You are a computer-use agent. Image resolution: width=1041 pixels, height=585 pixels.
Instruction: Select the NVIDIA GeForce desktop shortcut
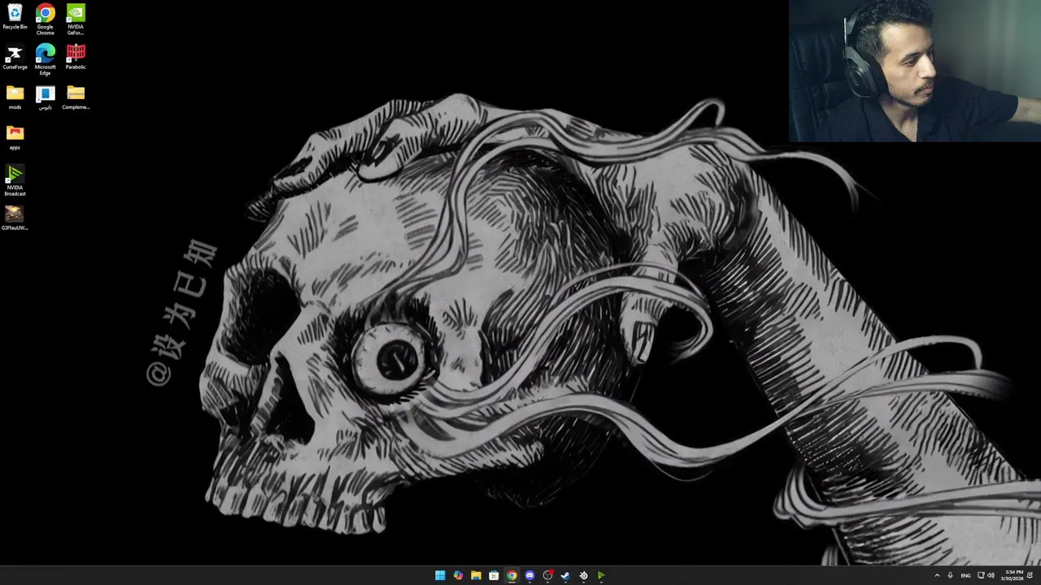click(76, 19)
